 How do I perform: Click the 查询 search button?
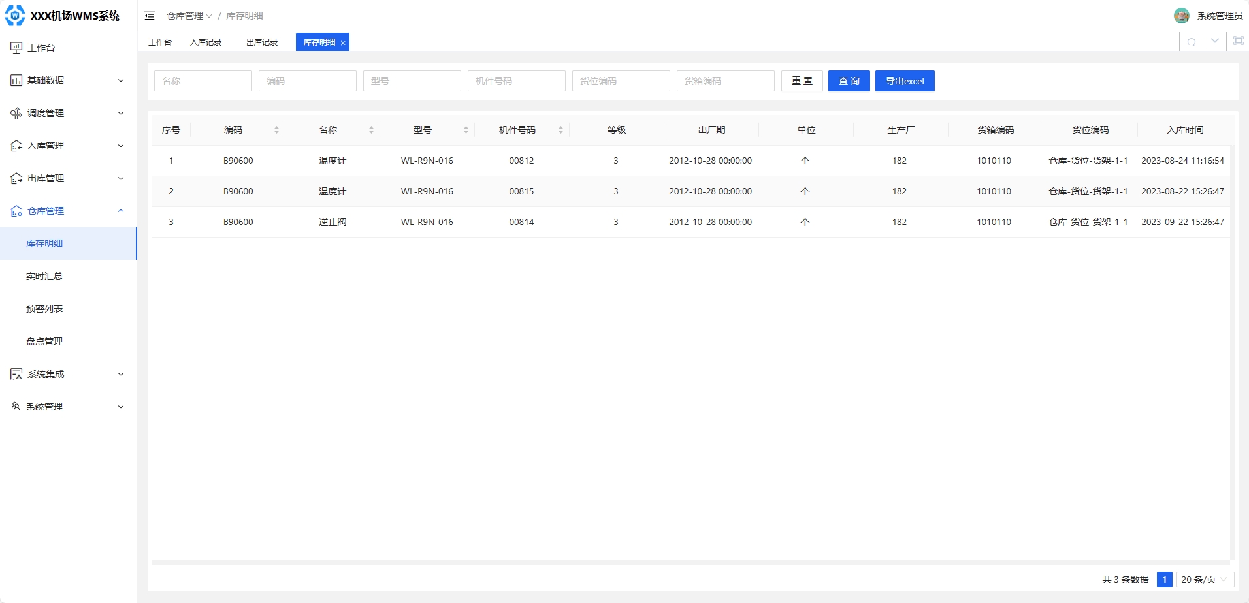(849, 81)
